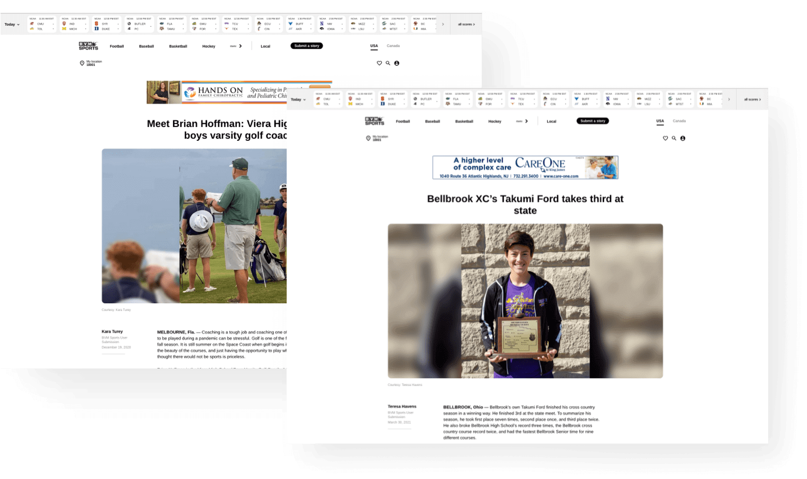Open the account profile icon in the Takumi Ford window
Viewport: 807px width, 479px height.
pos(683,138)
